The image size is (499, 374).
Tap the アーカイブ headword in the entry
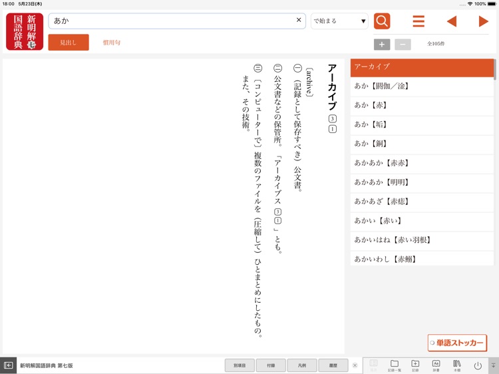(332, 87)
